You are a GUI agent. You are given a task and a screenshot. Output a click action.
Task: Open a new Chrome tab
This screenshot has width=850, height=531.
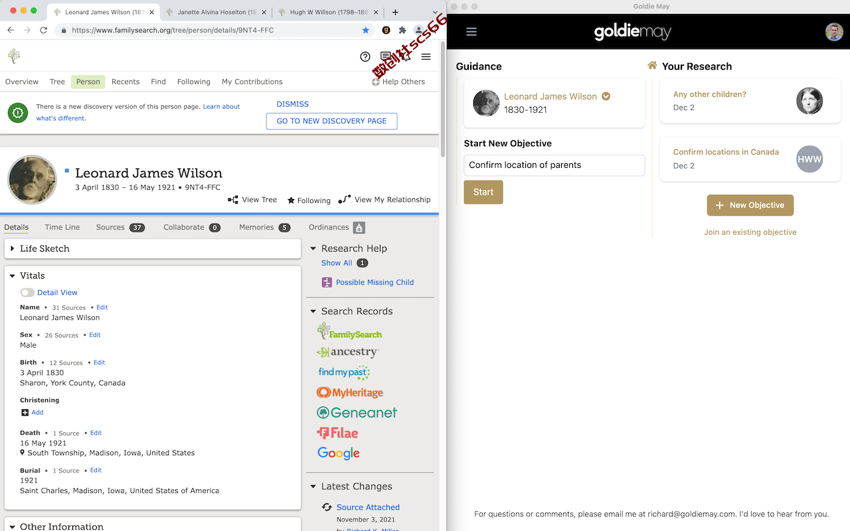coord(395,12)
